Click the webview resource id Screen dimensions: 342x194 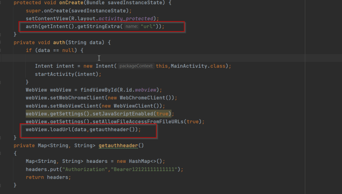coord(146,90)
